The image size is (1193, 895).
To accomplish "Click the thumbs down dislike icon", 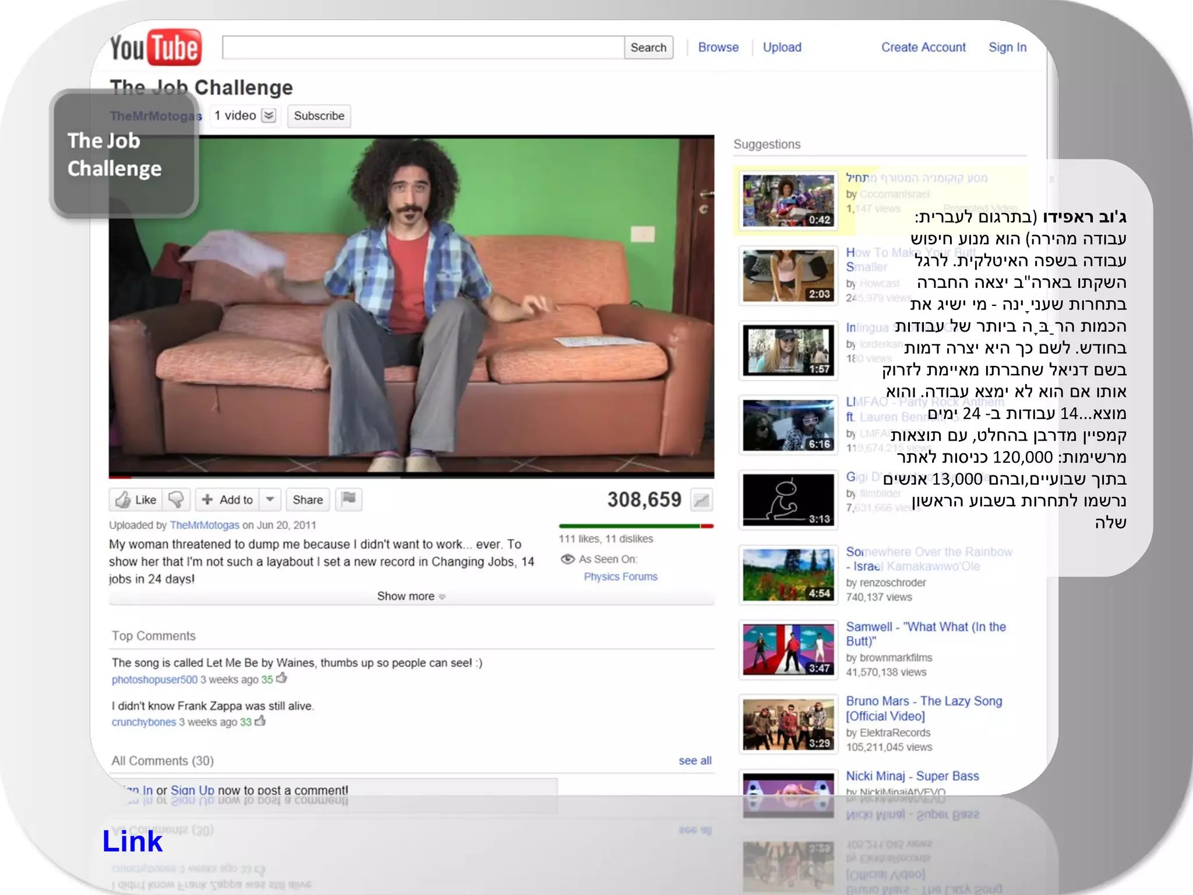I will [176, 499].
